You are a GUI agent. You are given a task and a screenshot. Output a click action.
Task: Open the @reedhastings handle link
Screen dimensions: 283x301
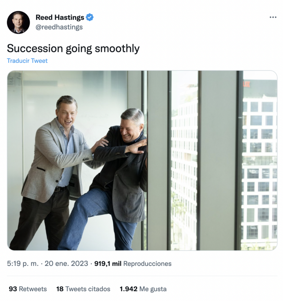[59, 27]
